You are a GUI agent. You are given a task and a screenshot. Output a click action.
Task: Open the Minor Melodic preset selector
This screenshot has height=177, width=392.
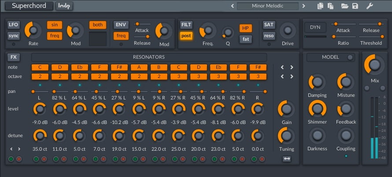click(x=268, y=6)
